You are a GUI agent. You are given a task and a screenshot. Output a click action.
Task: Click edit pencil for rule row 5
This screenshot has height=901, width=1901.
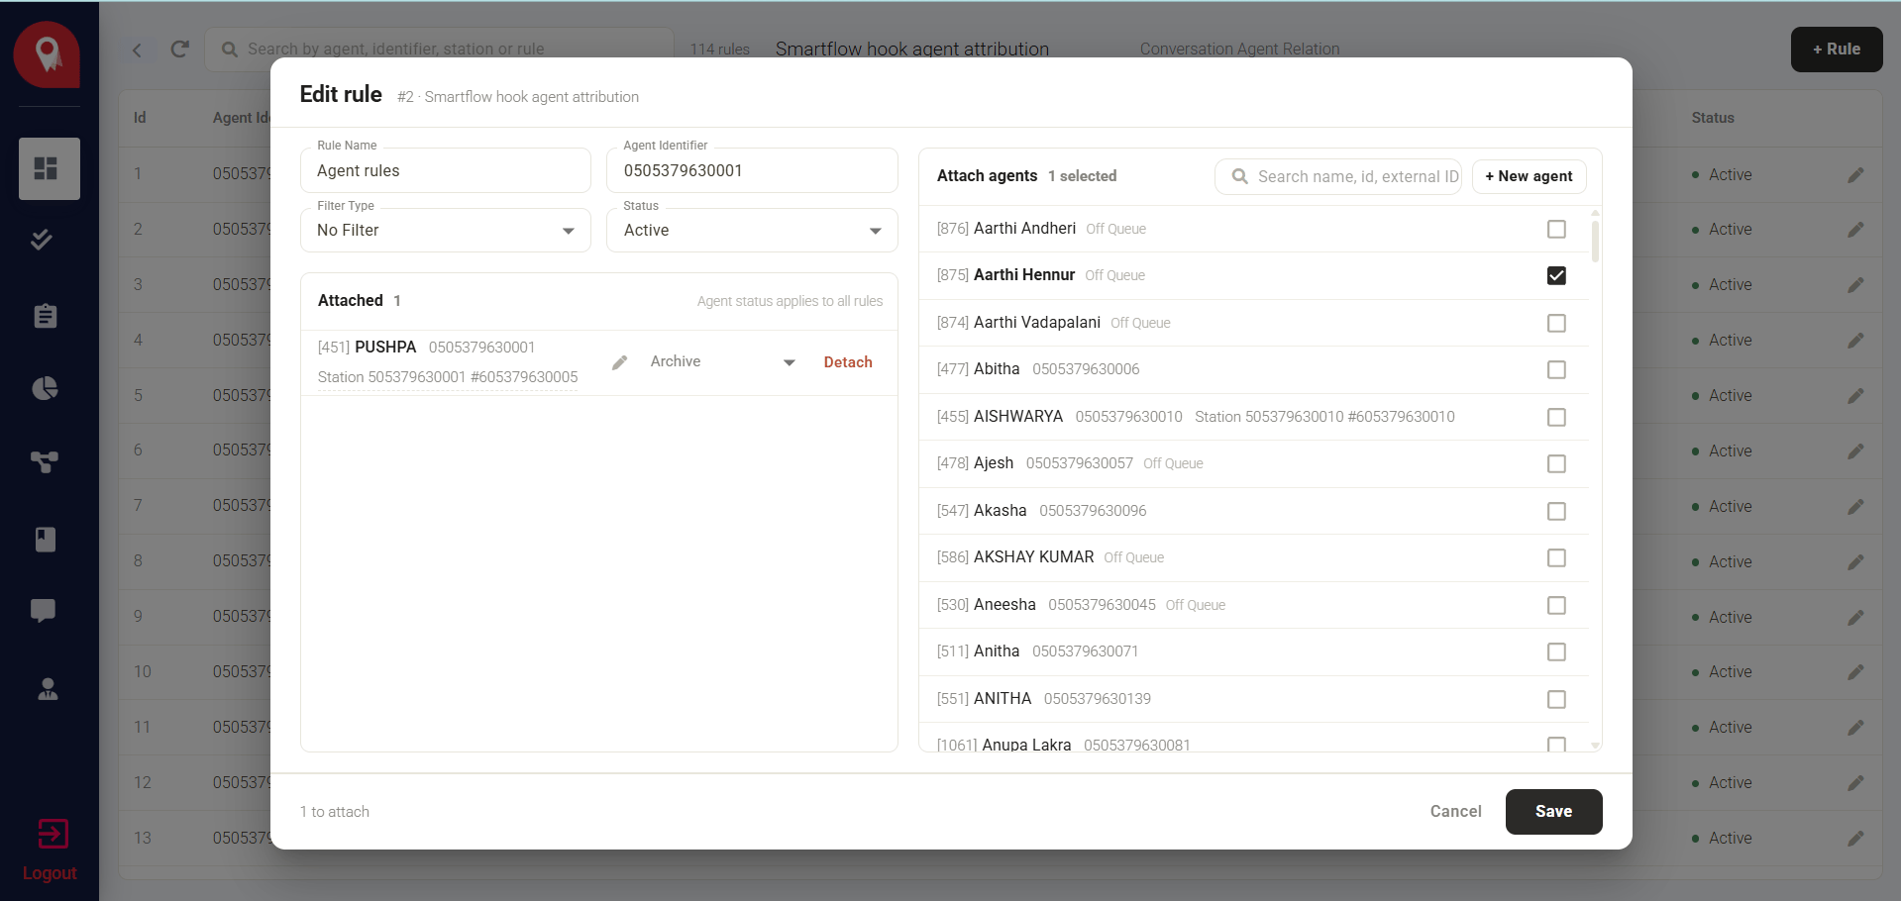point(1855,396)
